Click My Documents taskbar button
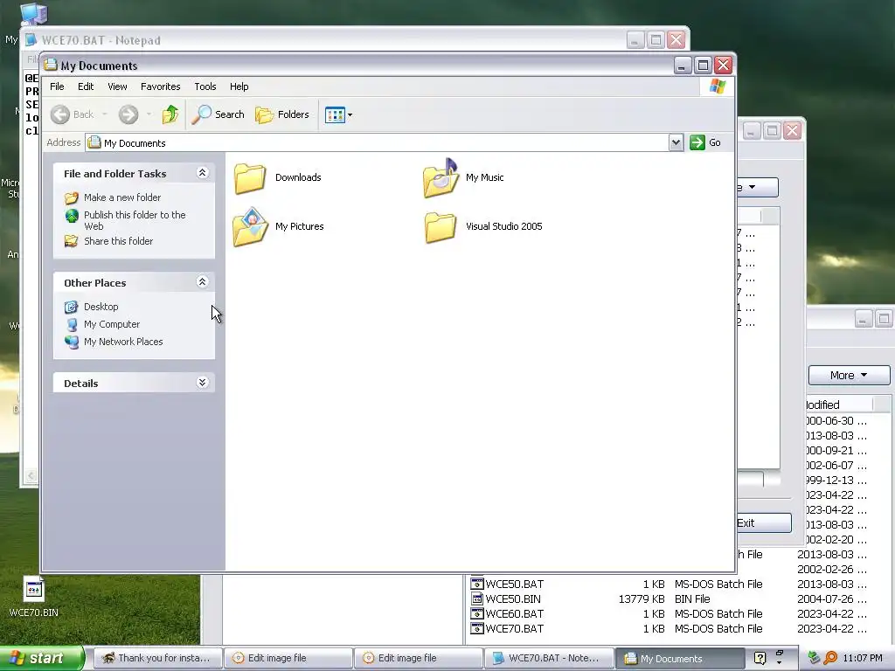 coord(679,659)
